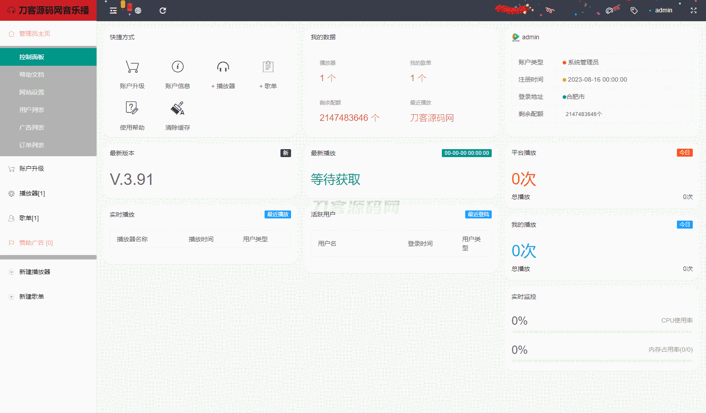This screenshot has width=706, height=413.
Task: Click the globe icon in the top bar
Action: tap(138, 11)
